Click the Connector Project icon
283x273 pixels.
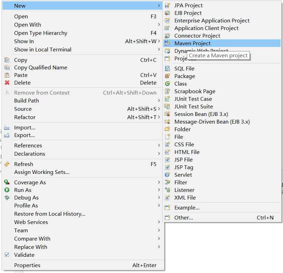pos(167,36)
